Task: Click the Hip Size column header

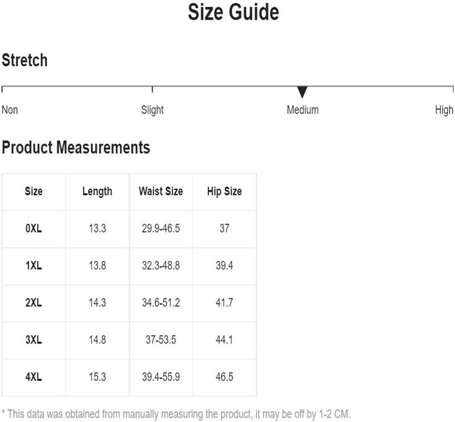Action: (224, 192)
